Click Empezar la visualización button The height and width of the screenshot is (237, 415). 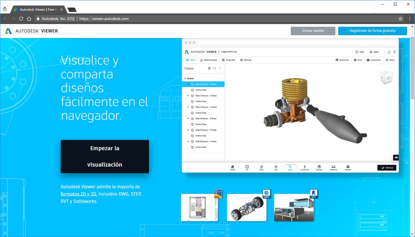click(105, 156)
